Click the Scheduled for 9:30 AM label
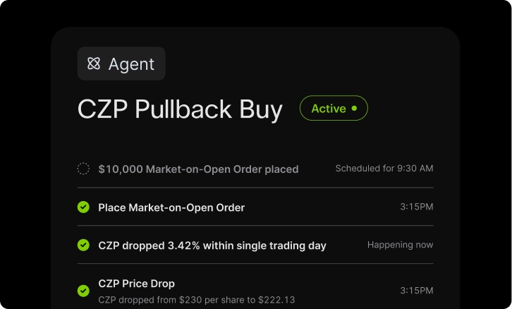 [384, 169]
